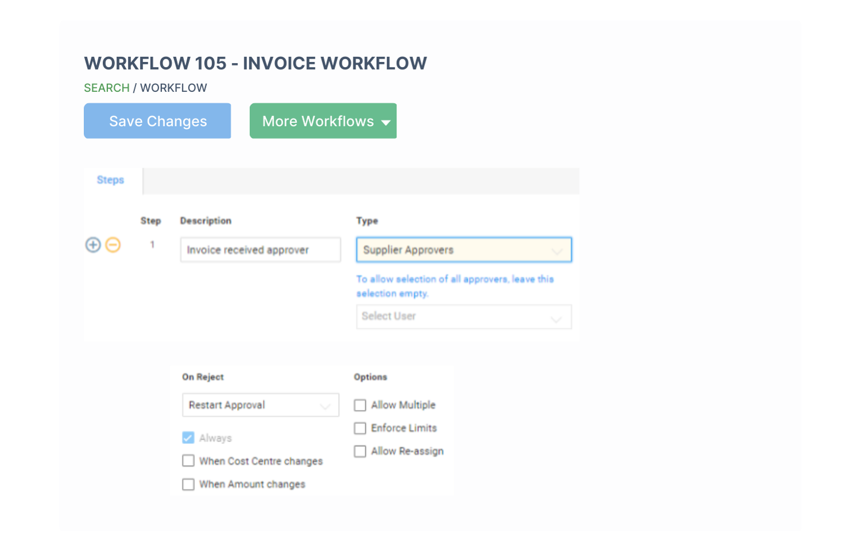Image resolution: width=861 pixels, height=553 pixels.
Task: Open the More Workflows dropdown button
Action: (323, 121)
